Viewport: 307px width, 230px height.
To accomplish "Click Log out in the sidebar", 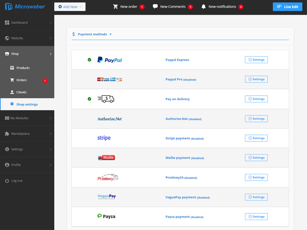I will 17,181.
